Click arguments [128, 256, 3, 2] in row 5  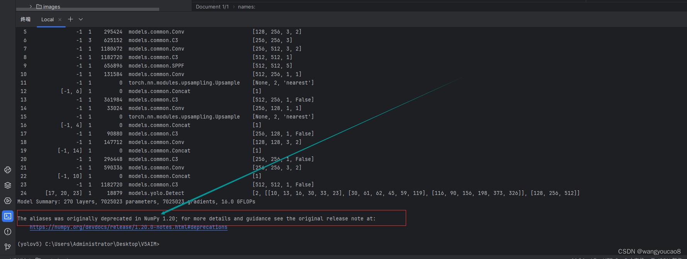point(277,32)
